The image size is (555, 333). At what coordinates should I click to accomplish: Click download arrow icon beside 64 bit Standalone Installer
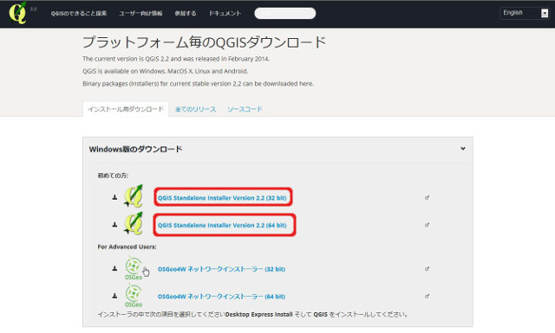(114, 225)
